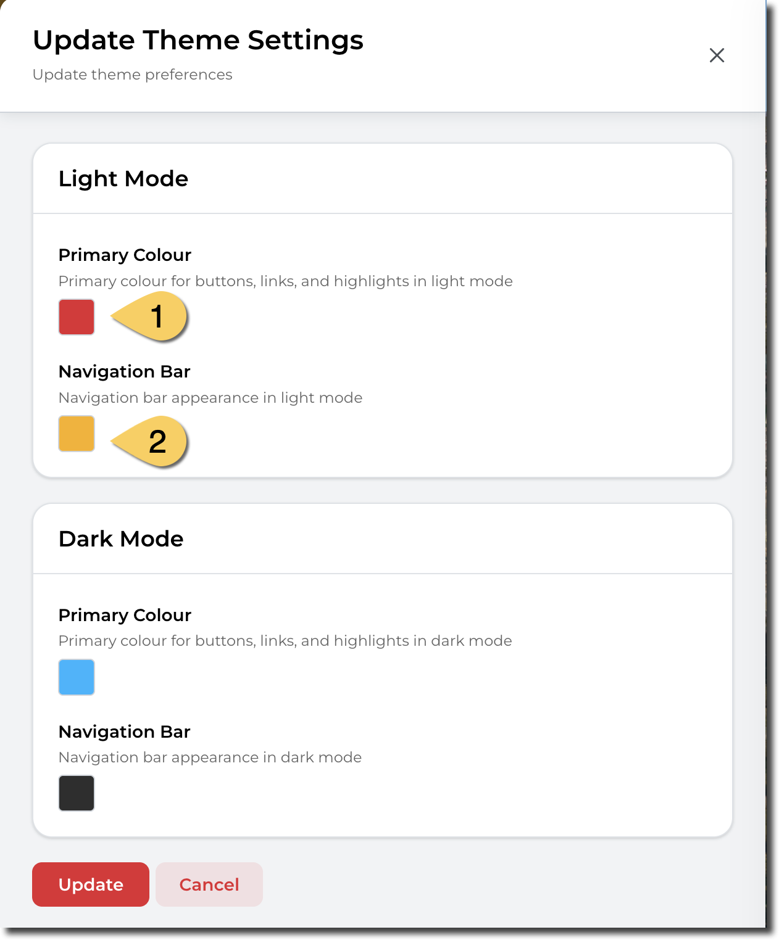Click the Update Theme Settings title

coord(198,41)
